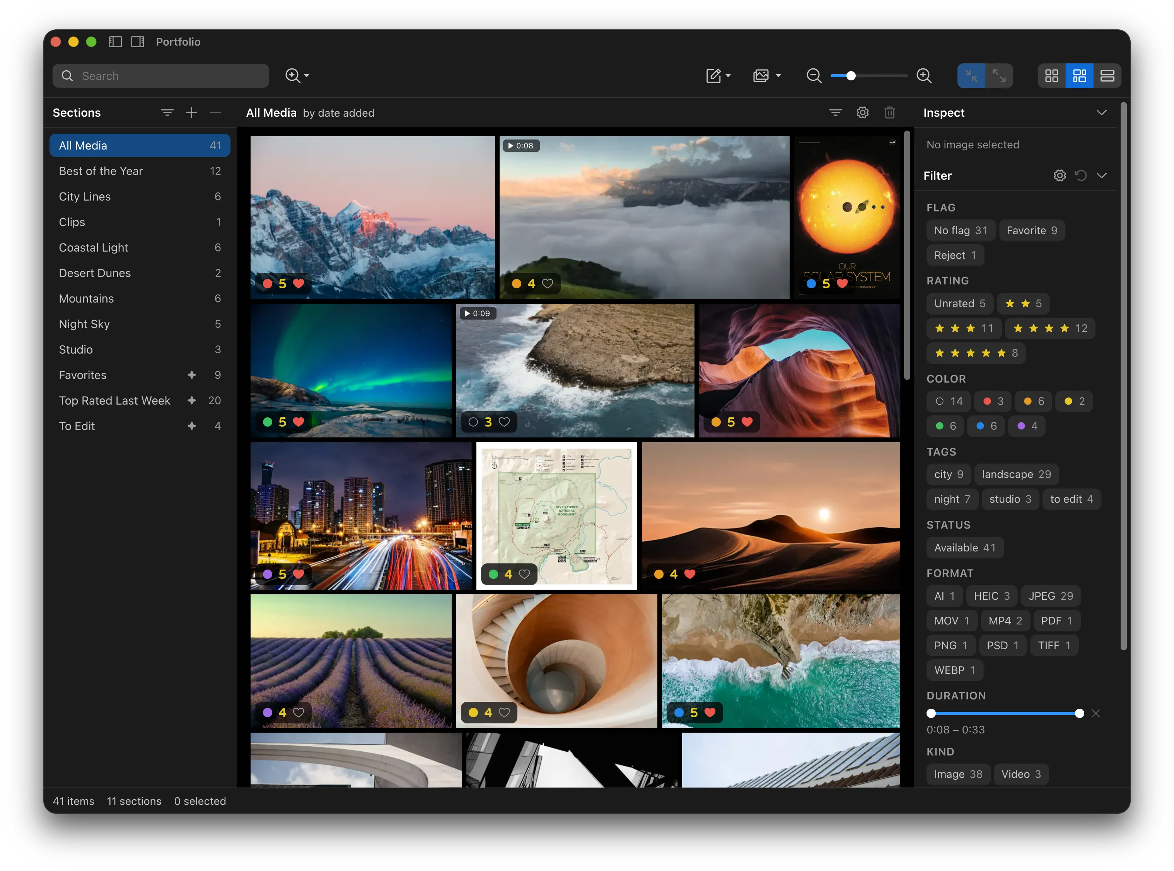This screenshot has width=1174, height=871.
Task: Open All Media sort filter icon
Action: coord(835,112)
